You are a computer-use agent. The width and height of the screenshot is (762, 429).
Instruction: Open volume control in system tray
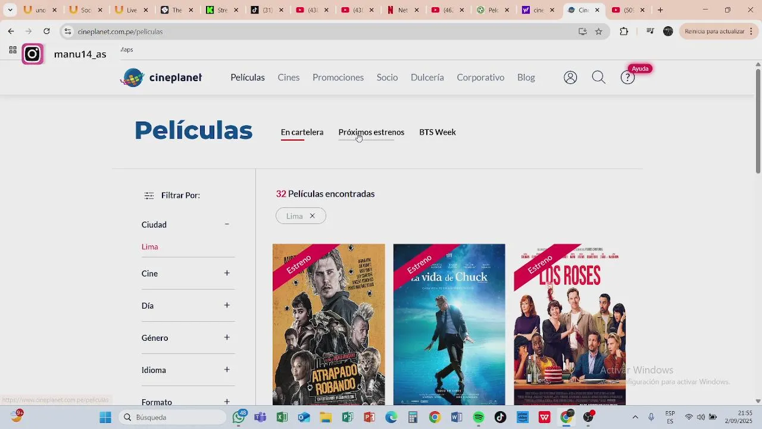(701, 418)
